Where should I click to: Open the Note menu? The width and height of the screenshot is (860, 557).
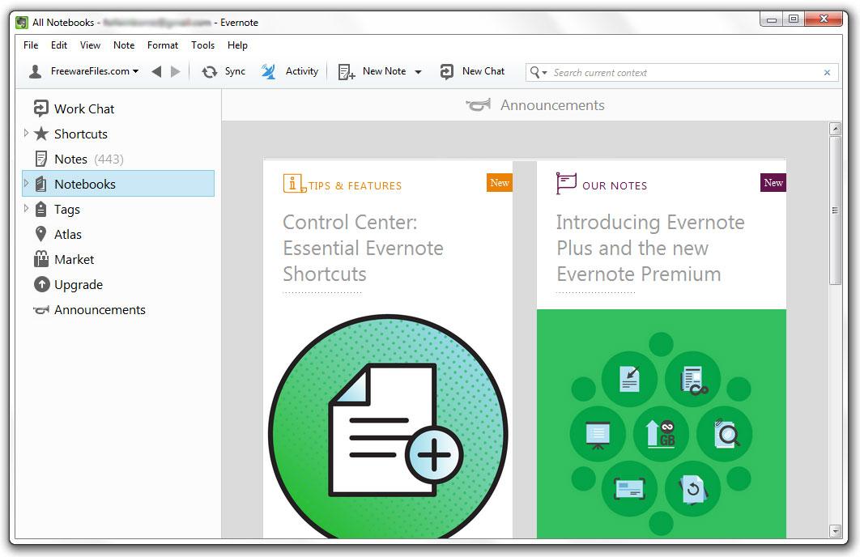124,45
